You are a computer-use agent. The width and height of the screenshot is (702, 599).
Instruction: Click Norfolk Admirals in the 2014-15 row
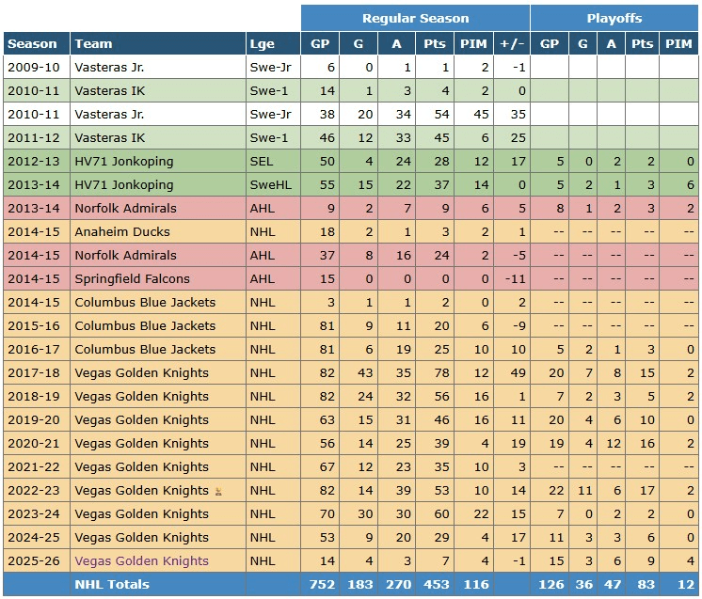pyautogui.click(x=125, y=256)
